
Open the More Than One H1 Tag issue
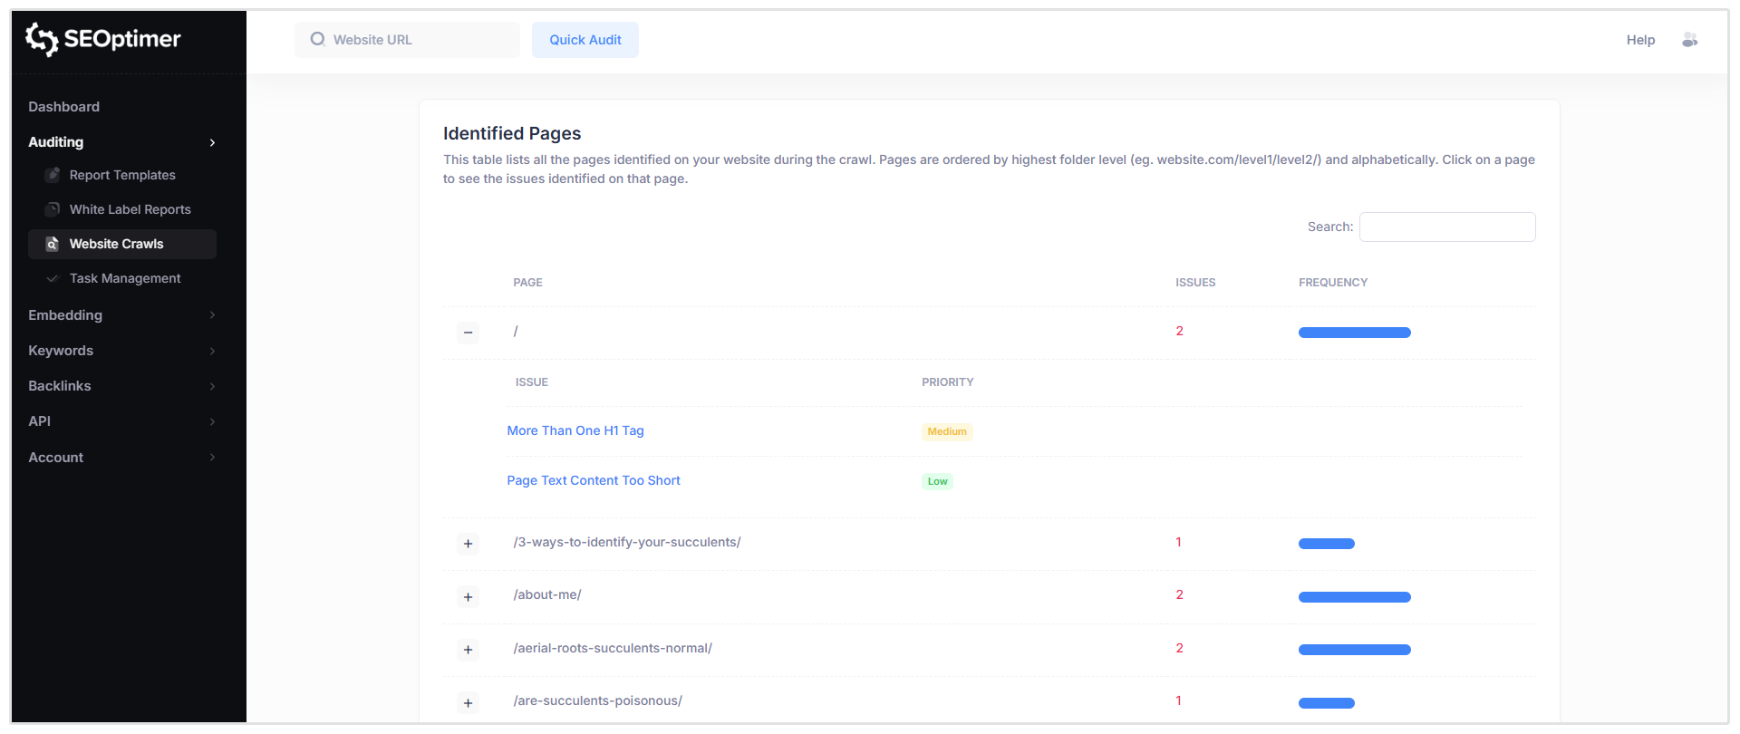tap(575, 430)
